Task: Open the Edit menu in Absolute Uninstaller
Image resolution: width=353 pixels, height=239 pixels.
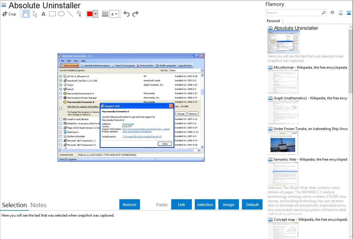Action: pyautogui.click(x=69, y=61)
